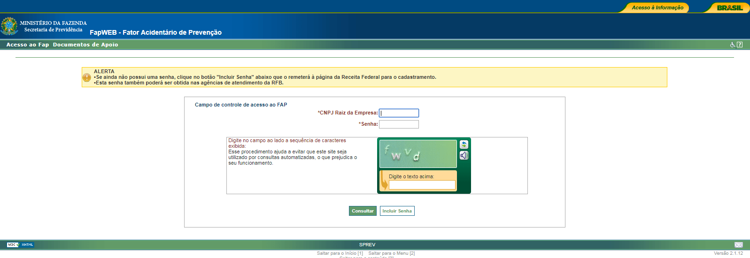Click the question mark help icon
The image size is (750, 258).
[740, 45]
